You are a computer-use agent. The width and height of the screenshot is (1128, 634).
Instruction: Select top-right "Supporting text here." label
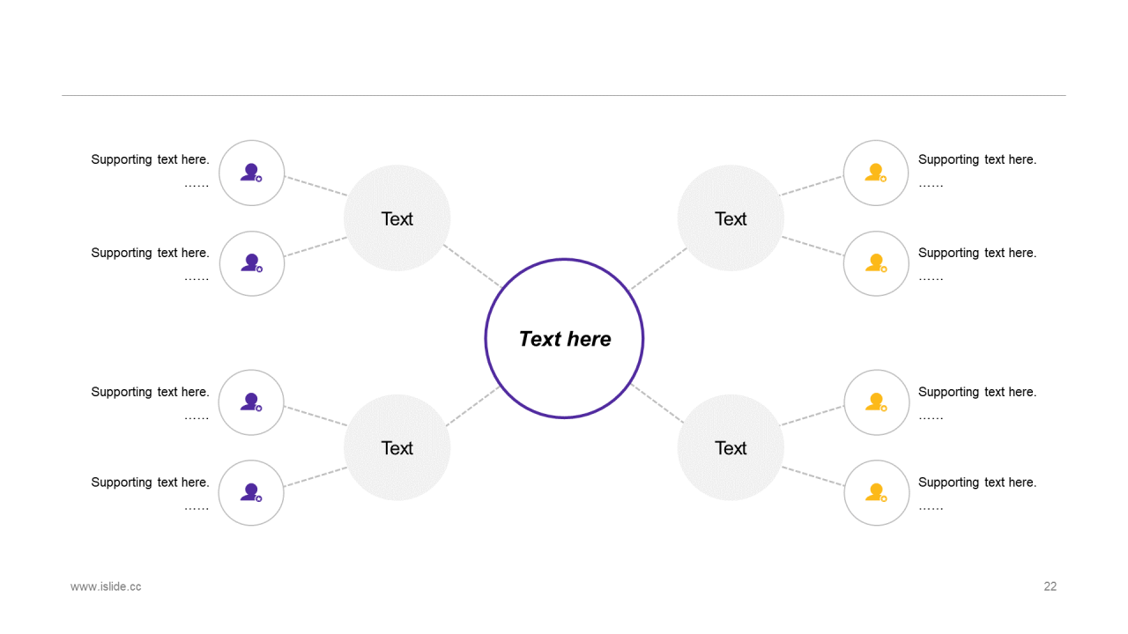pos(977,159)
